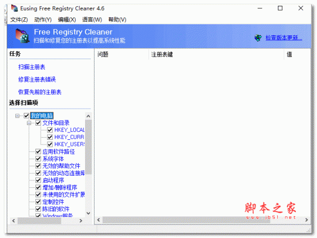Screen dimensions: 317x238
Task: Uncheck the 应用软件路径 checkbox
Action: click(38, 151)
